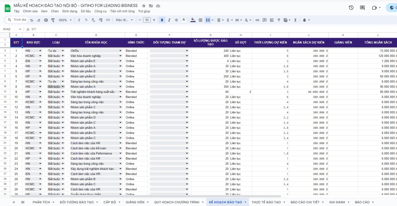Click the plus to increase font size
The width and height of the screenshot is (397, 206).
pyautogui.click(x=154, y=20)
